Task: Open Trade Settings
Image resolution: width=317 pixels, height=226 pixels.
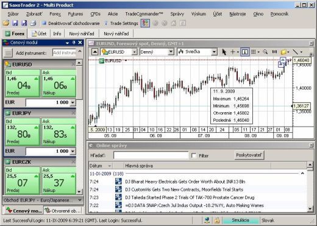Action: pyautogui.click(x=121, y=23)
